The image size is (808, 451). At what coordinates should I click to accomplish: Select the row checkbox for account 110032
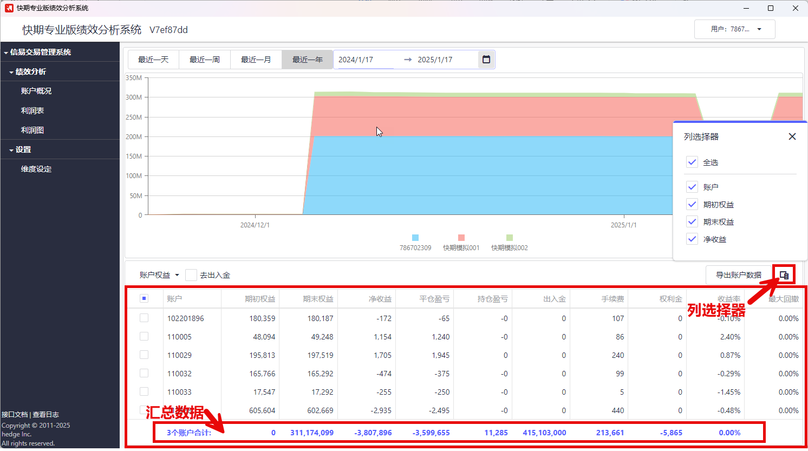tap(144, 373)
